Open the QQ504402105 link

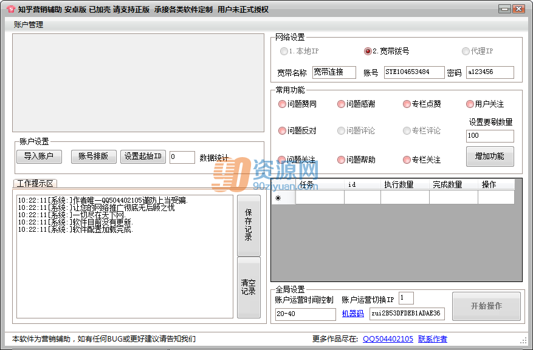388,339
